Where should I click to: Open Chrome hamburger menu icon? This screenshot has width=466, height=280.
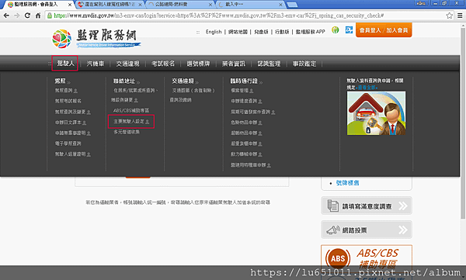[x=460, y=16]
